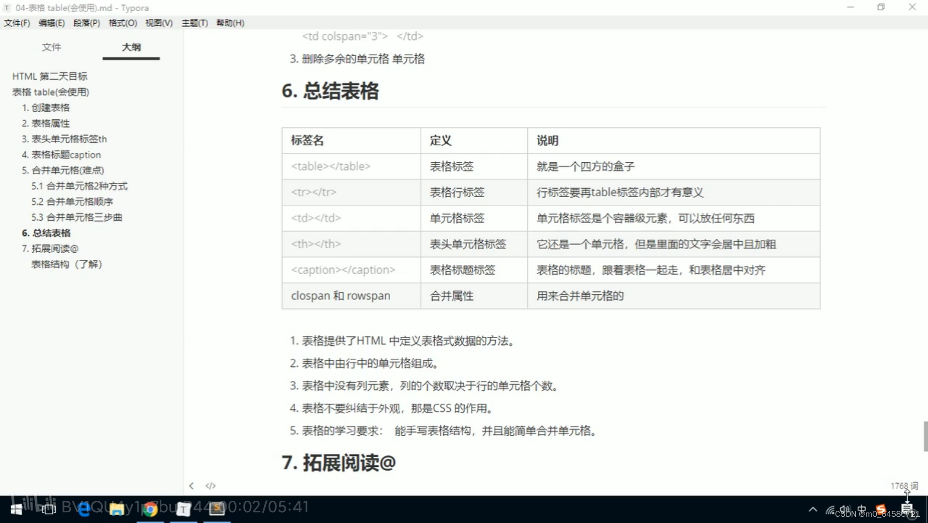
Task: Go to outline heading 6. 总结表格
Action: click(x=46, y=233)
